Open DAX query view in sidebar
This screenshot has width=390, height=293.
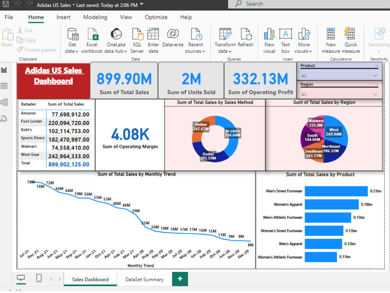coord(4,118)
